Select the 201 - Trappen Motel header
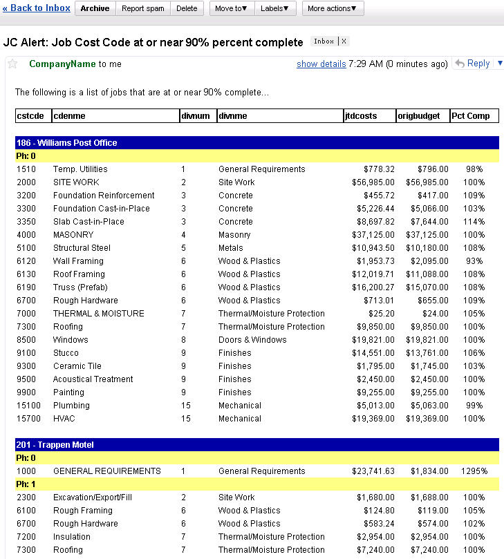The image size is (504, 559). click(55, 445)
